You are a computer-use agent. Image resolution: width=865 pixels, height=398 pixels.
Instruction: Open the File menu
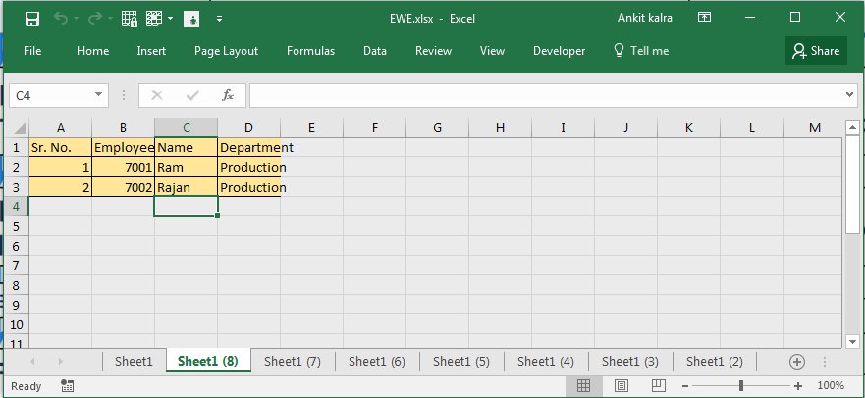point(32,51)
